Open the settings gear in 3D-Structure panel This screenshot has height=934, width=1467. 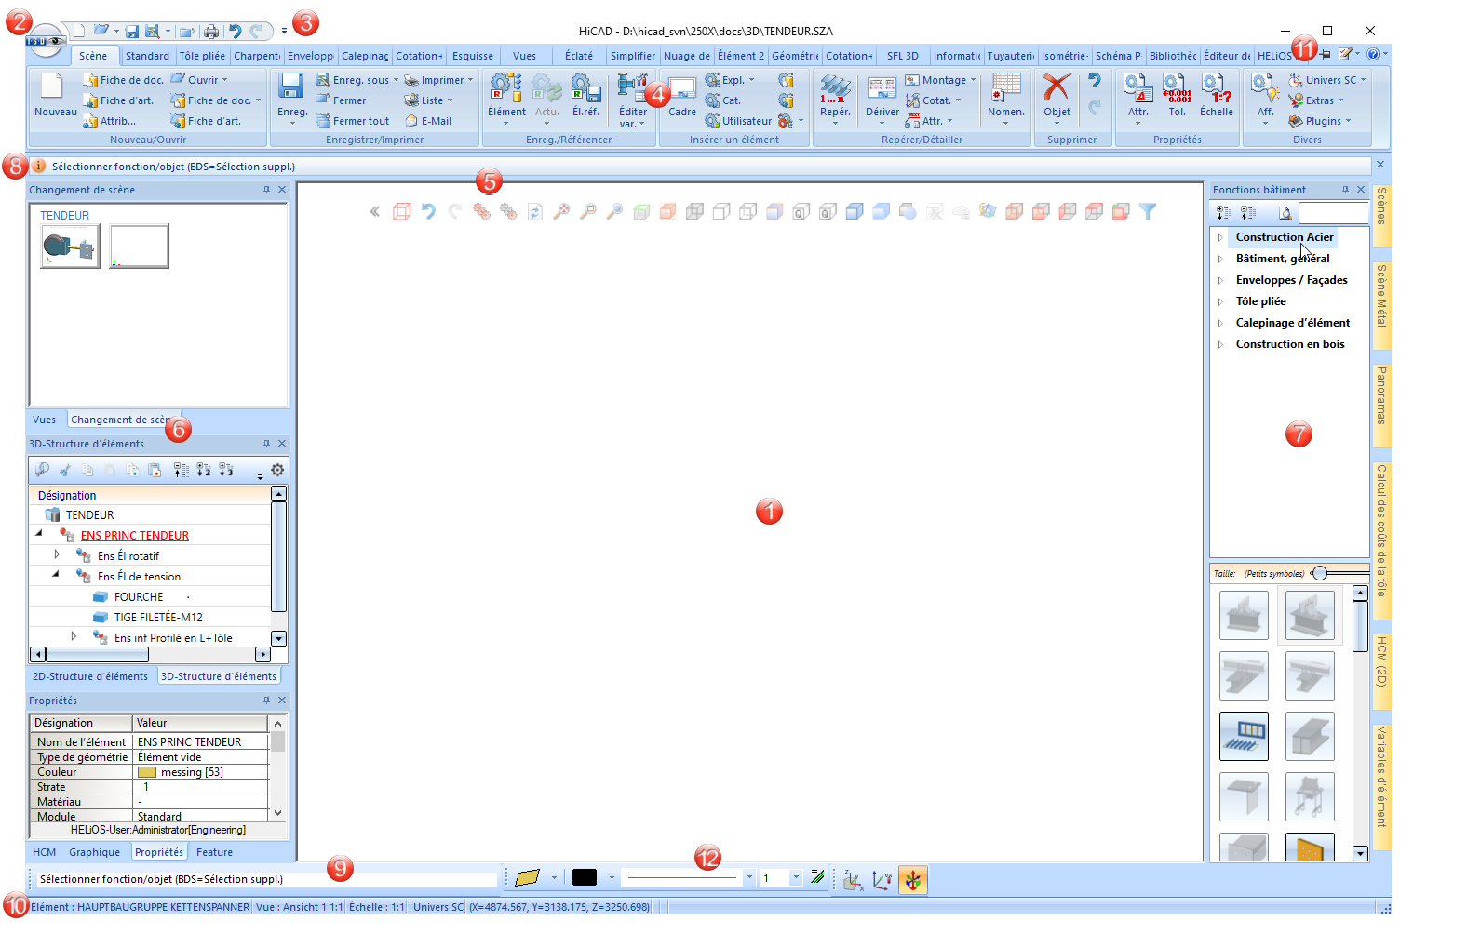coord(277,470)
